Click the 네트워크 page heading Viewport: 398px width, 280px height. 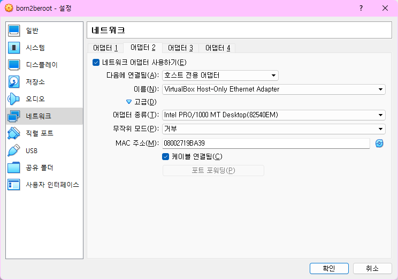(x=109, y=30)
